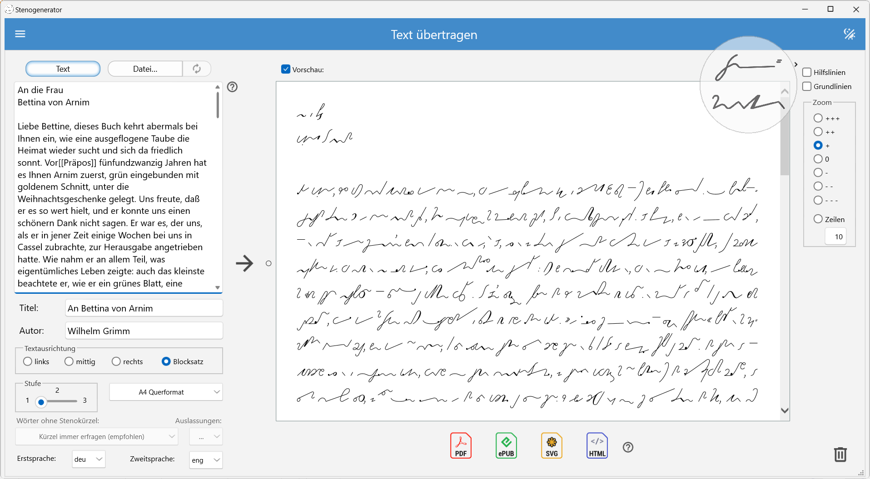The height and width of the screenshot is (479, 870).
Task: Click the pen style icon top right
Action: [850, 34]
